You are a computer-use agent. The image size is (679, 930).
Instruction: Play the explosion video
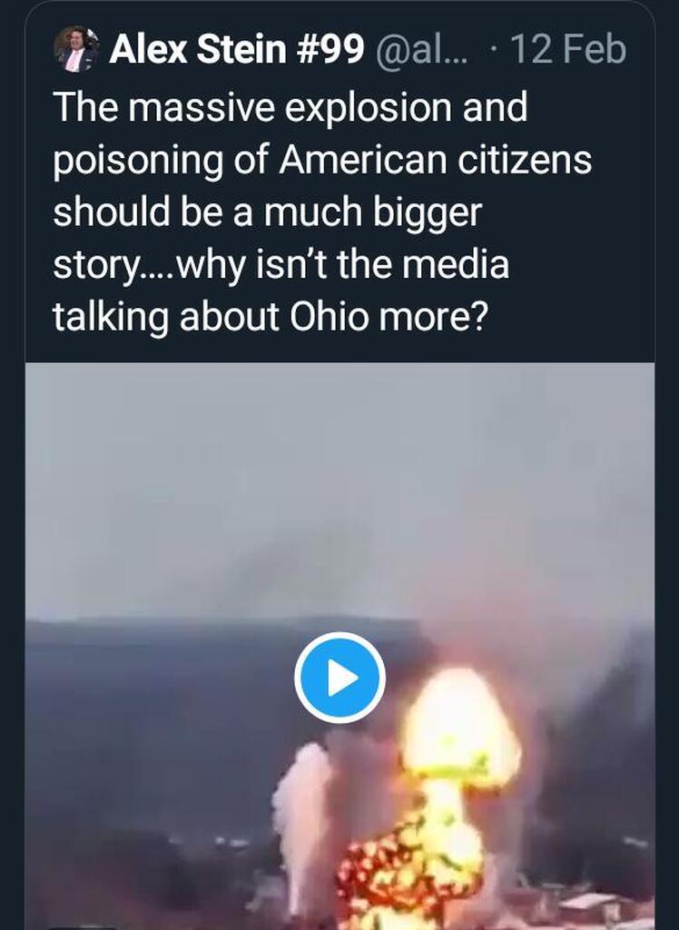pyautogui.click(x=339, y=678)
